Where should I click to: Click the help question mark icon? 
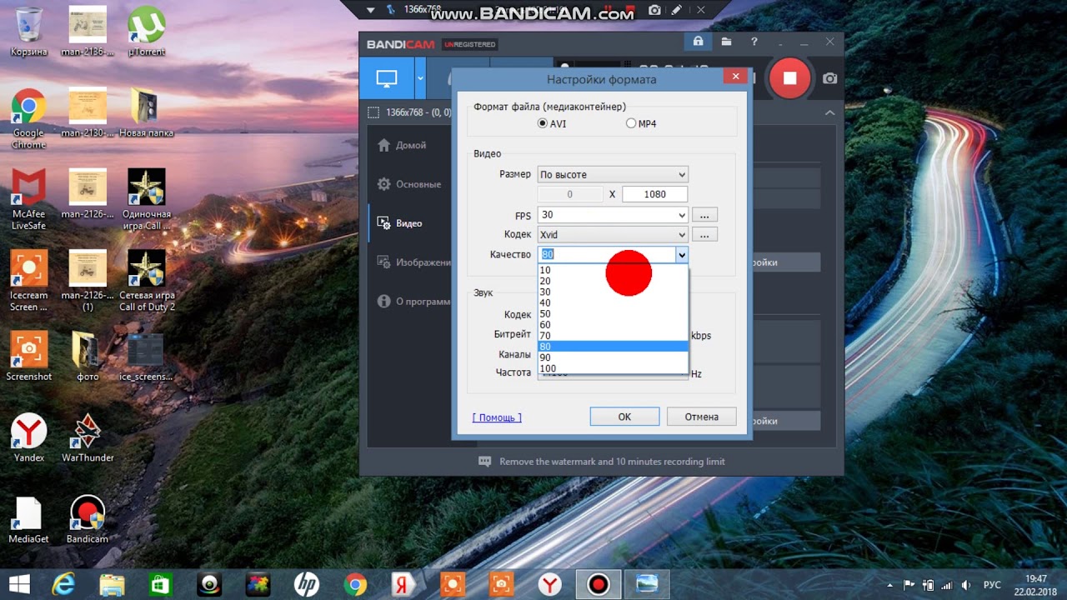click(x=754, y=42)
